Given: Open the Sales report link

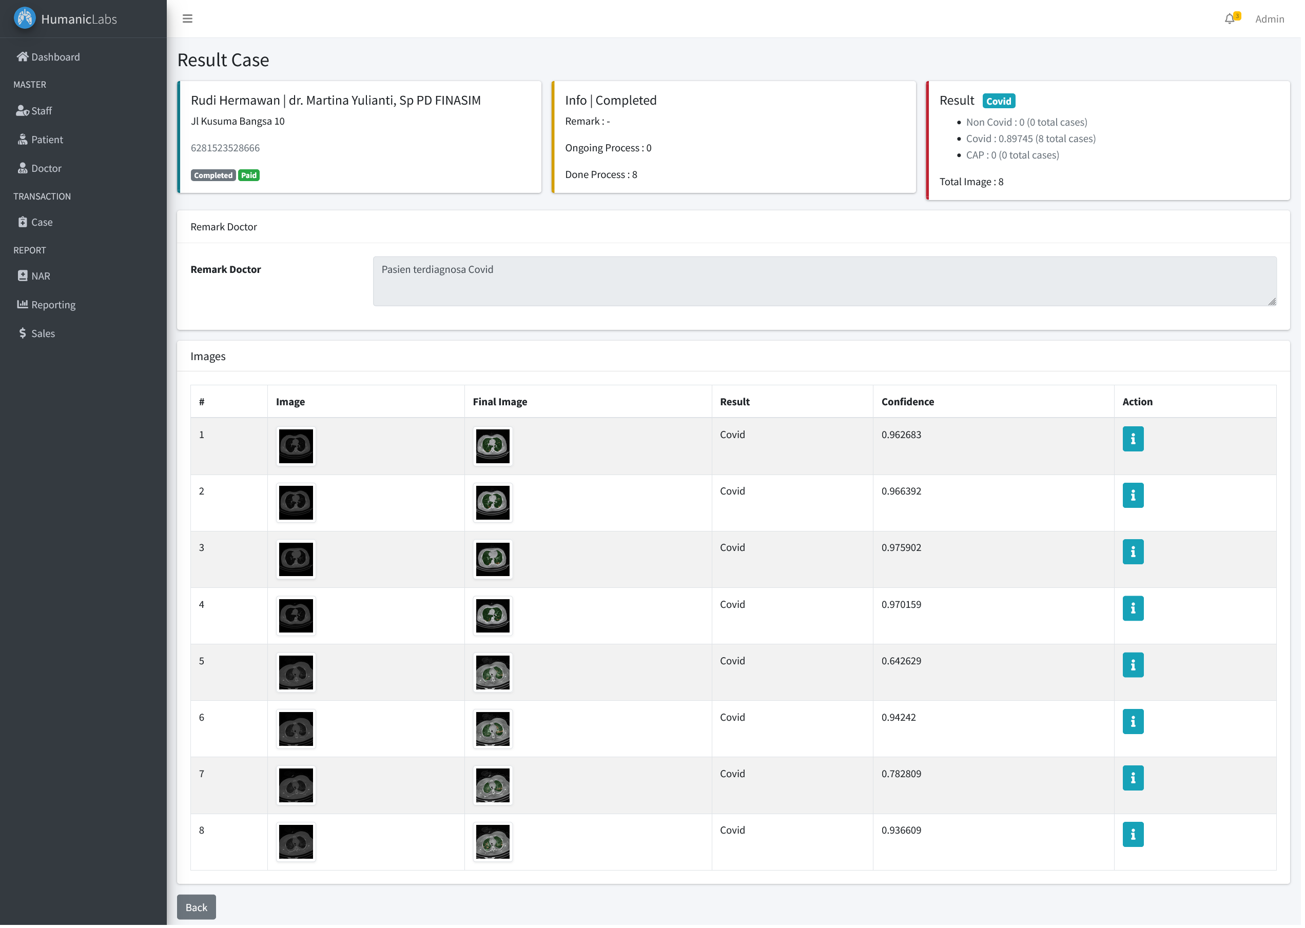Looking at the screenshot, I should pyautogui.click(x=43, y=333).
